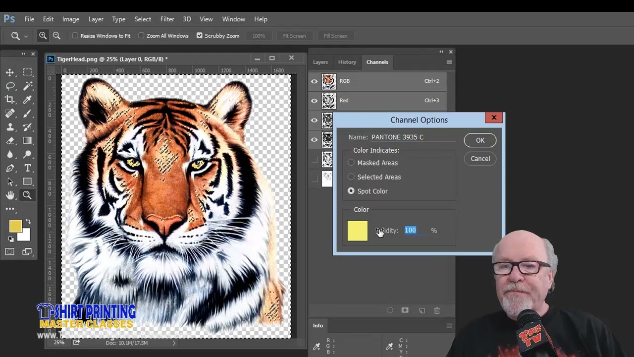Select the Blur tool
Viewport: 634px width, 357px height.
pyautogui.click(x=10, y=154)
